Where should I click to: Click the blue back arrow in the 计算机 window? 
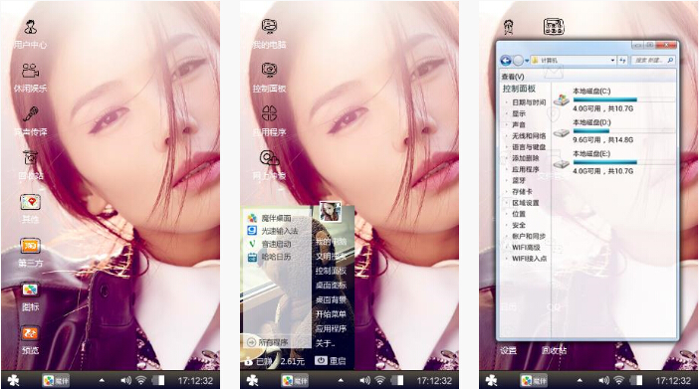pos(506,60)
